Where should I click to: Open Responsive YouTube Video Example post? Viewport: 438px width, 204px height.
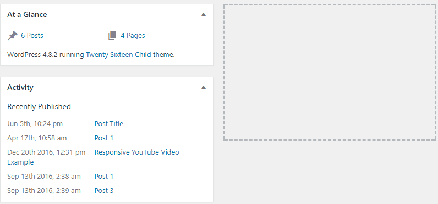137,152
